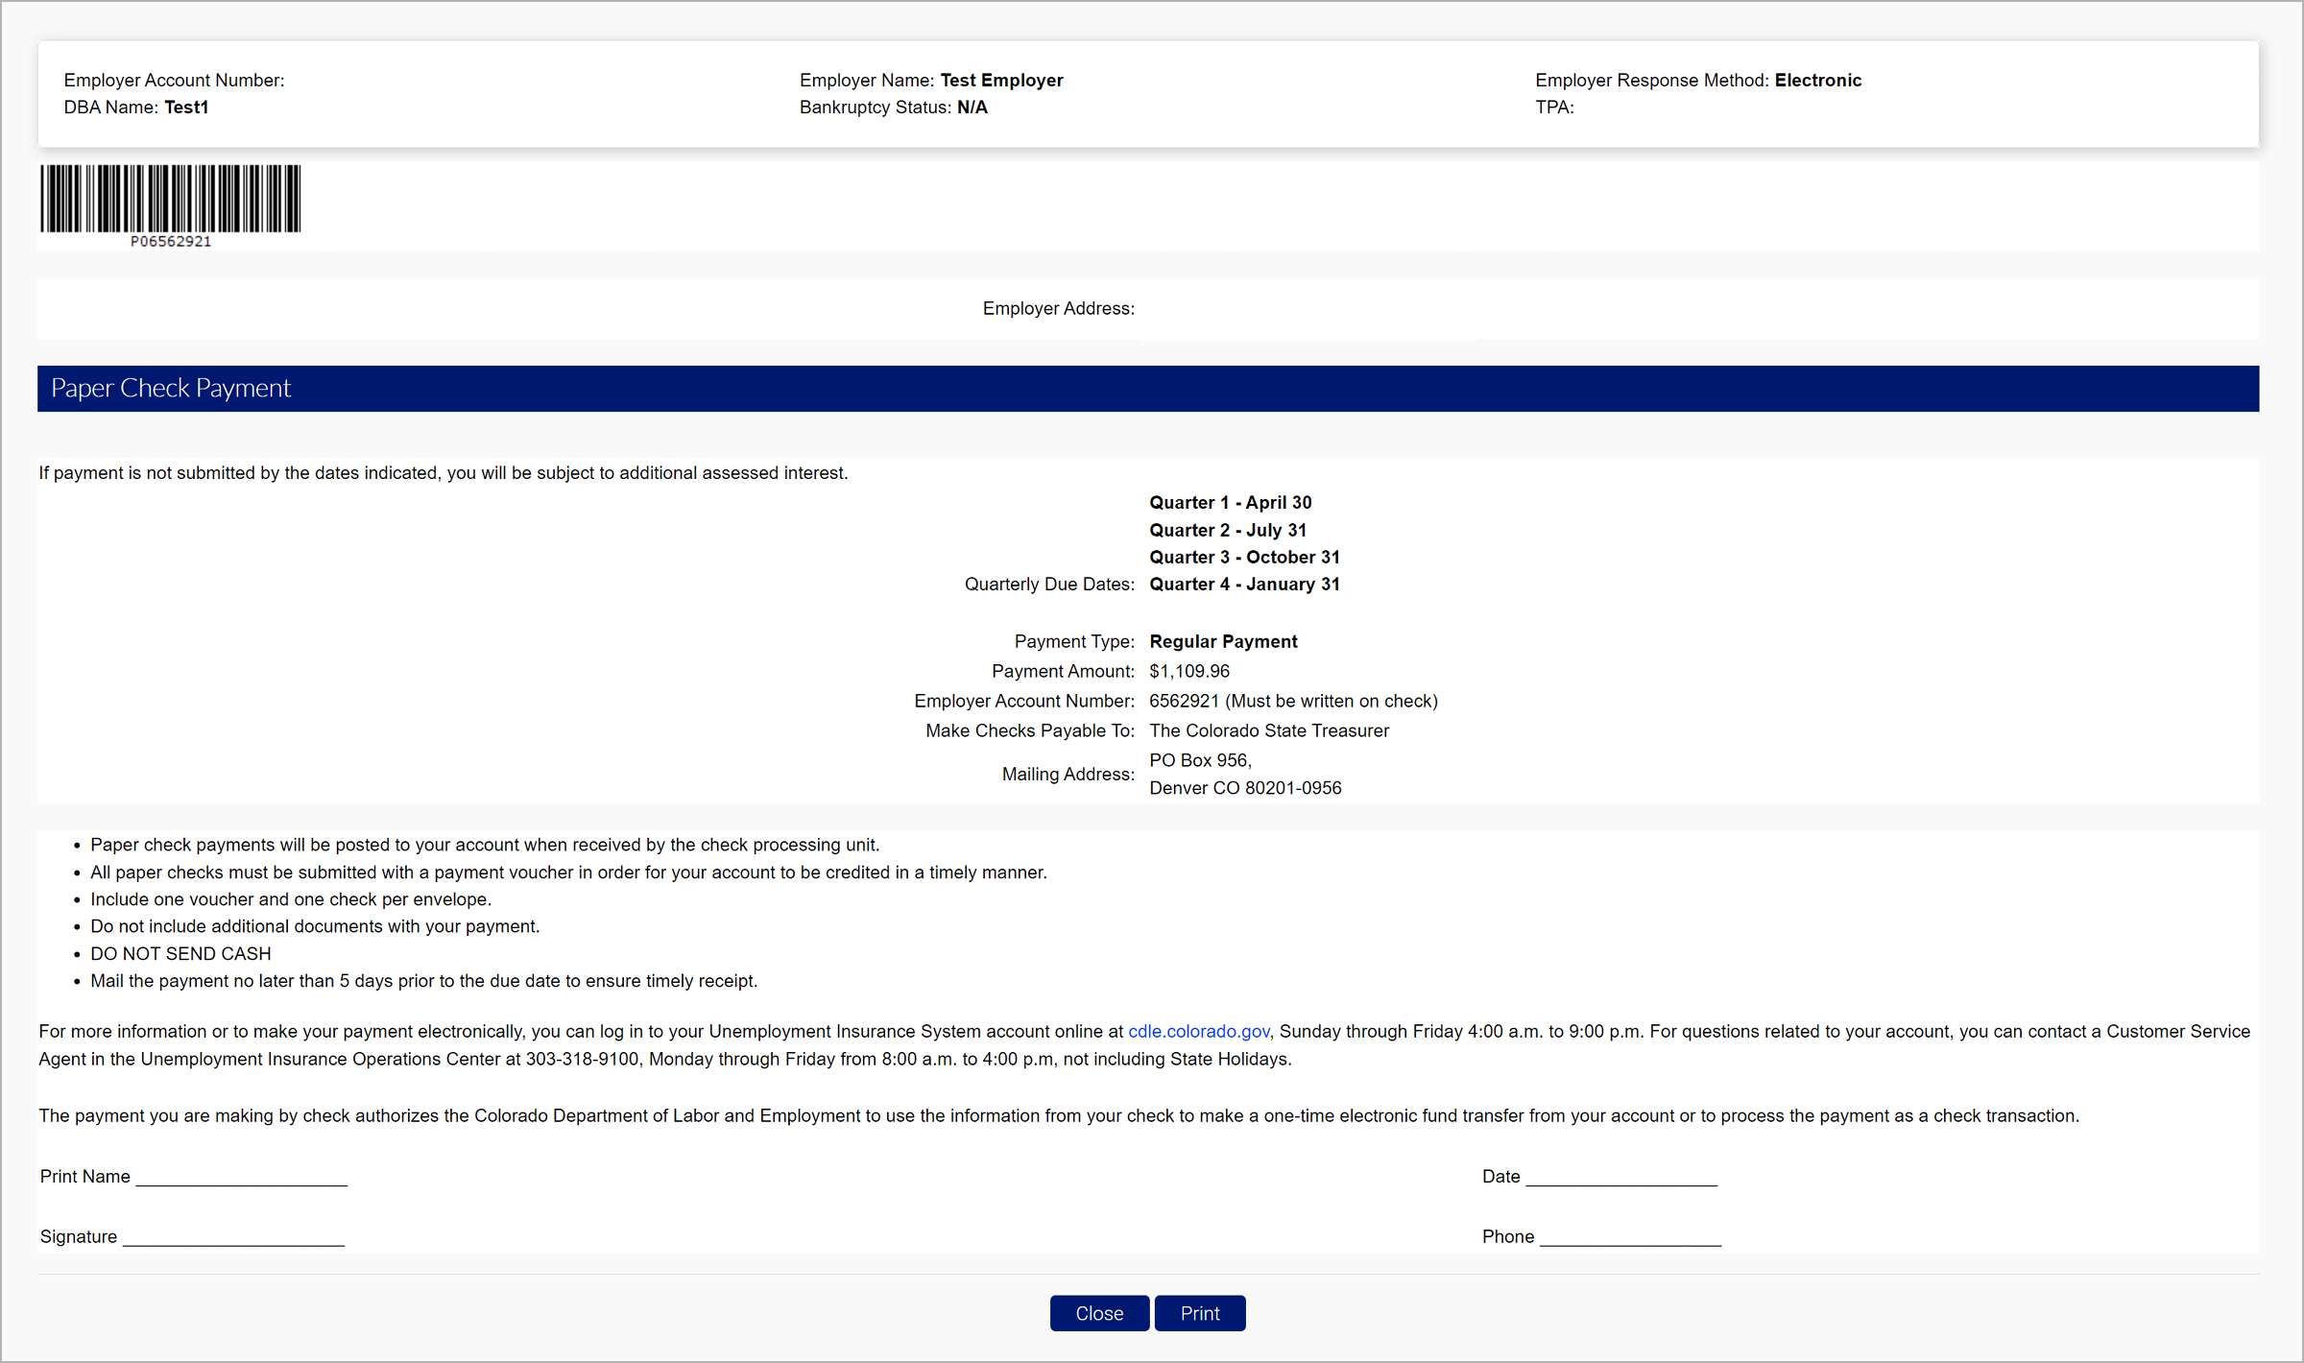2304x1363 pixels.
Task: Click the PO Box 956 mailing address
Action: (x=1200, y=761)
